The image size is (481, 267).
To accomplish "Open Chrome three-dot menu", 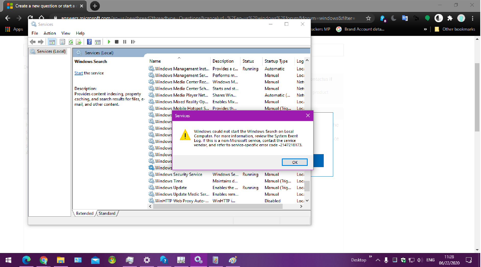I will (473, 18).
